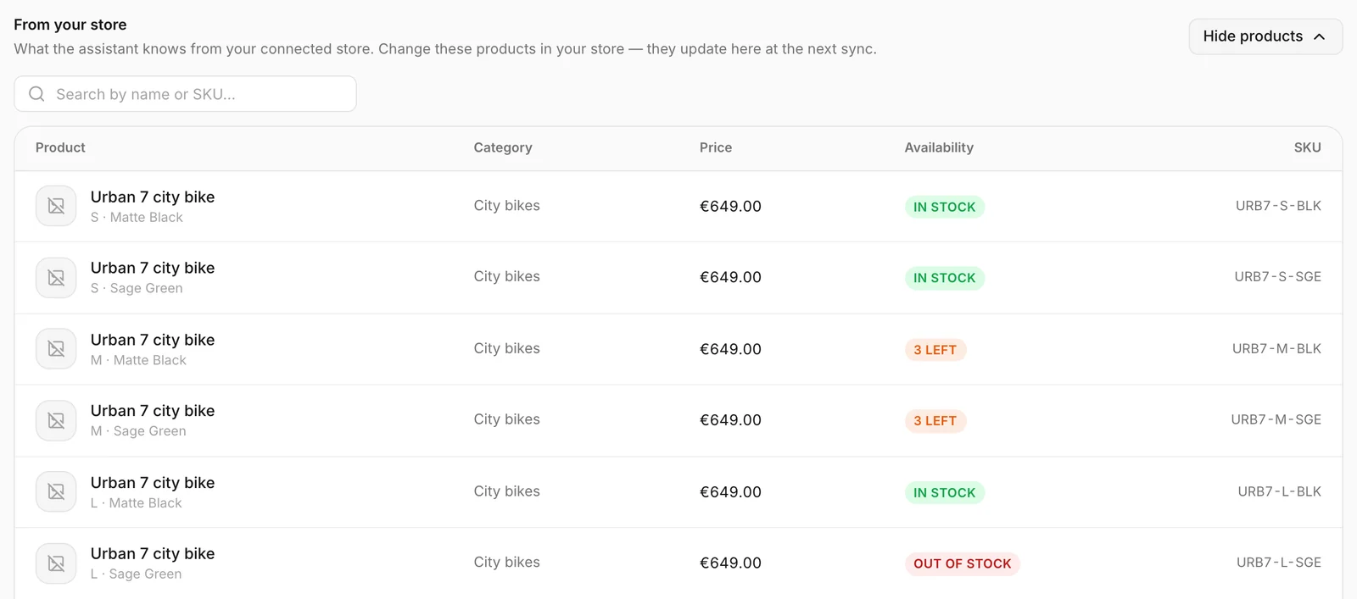This screenshot has width=1357, height=599.
Task: Click IN STOCK badge for URB7-S-SGE row
Action: 944,278
